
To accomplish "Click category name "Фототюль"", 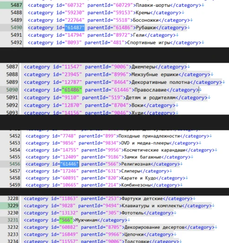I will pos(133,213).
